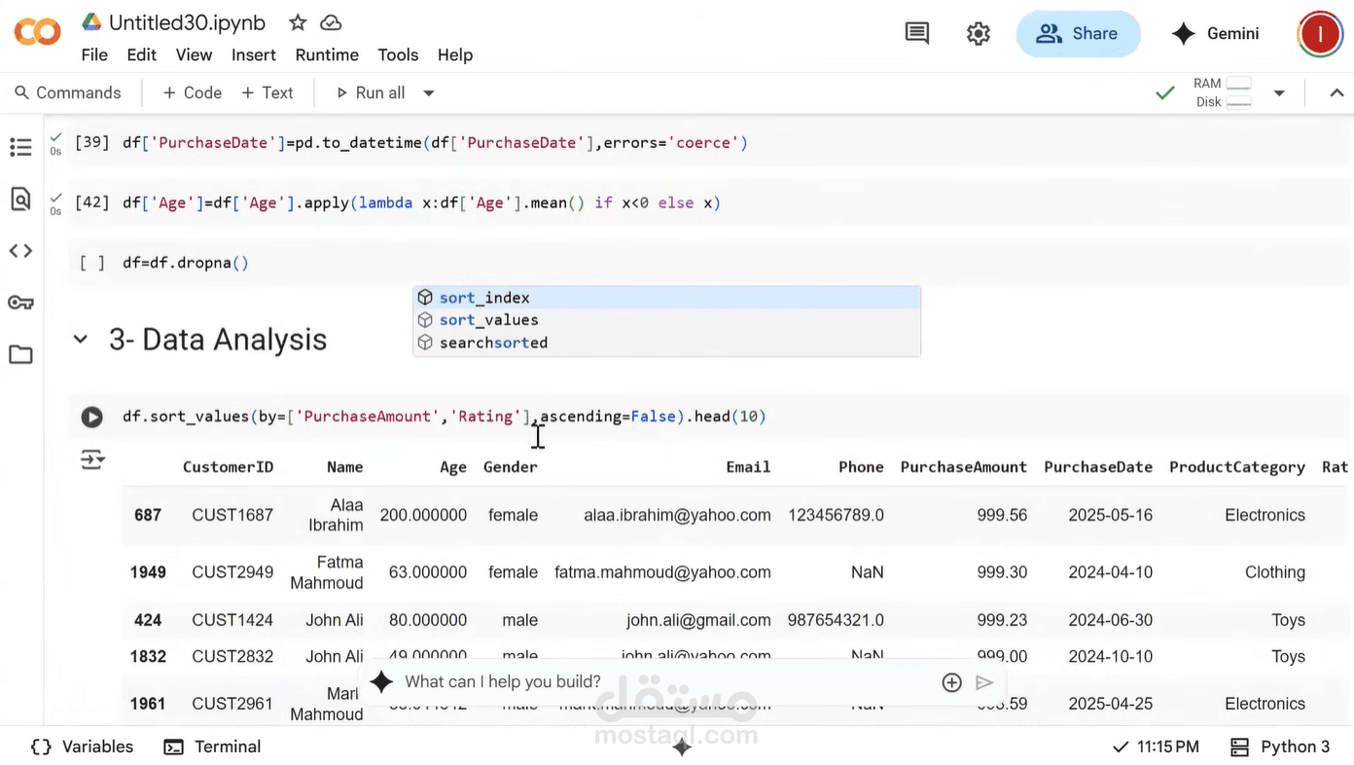Click email alaa.ibrahim@yahoo.com

click(x=677, y=516)
